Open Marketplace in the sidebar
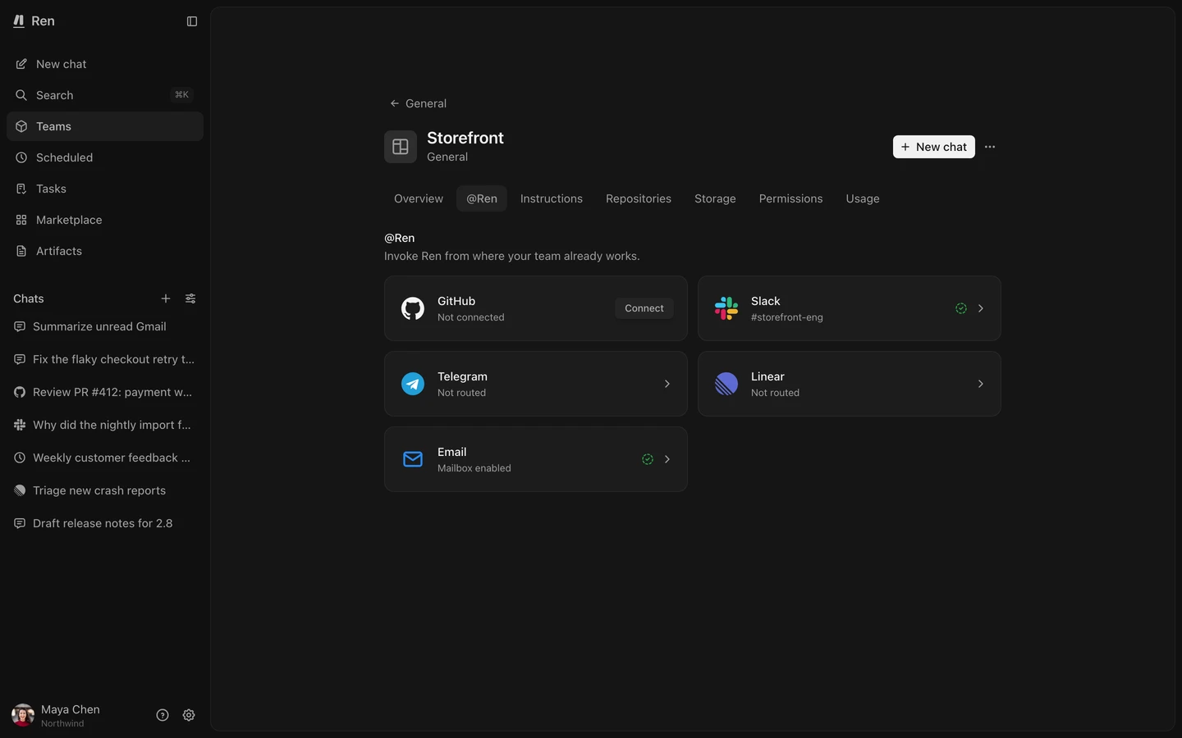 [x=105, y=220]
